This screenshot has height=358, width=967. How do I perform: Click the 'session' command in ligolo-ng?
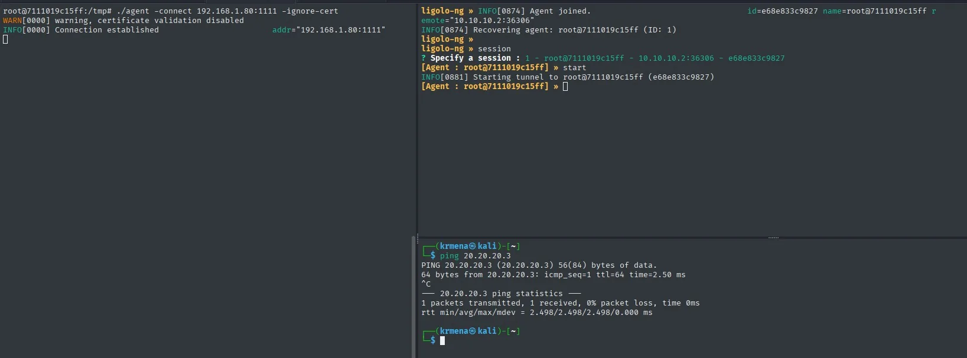(494, 49)
